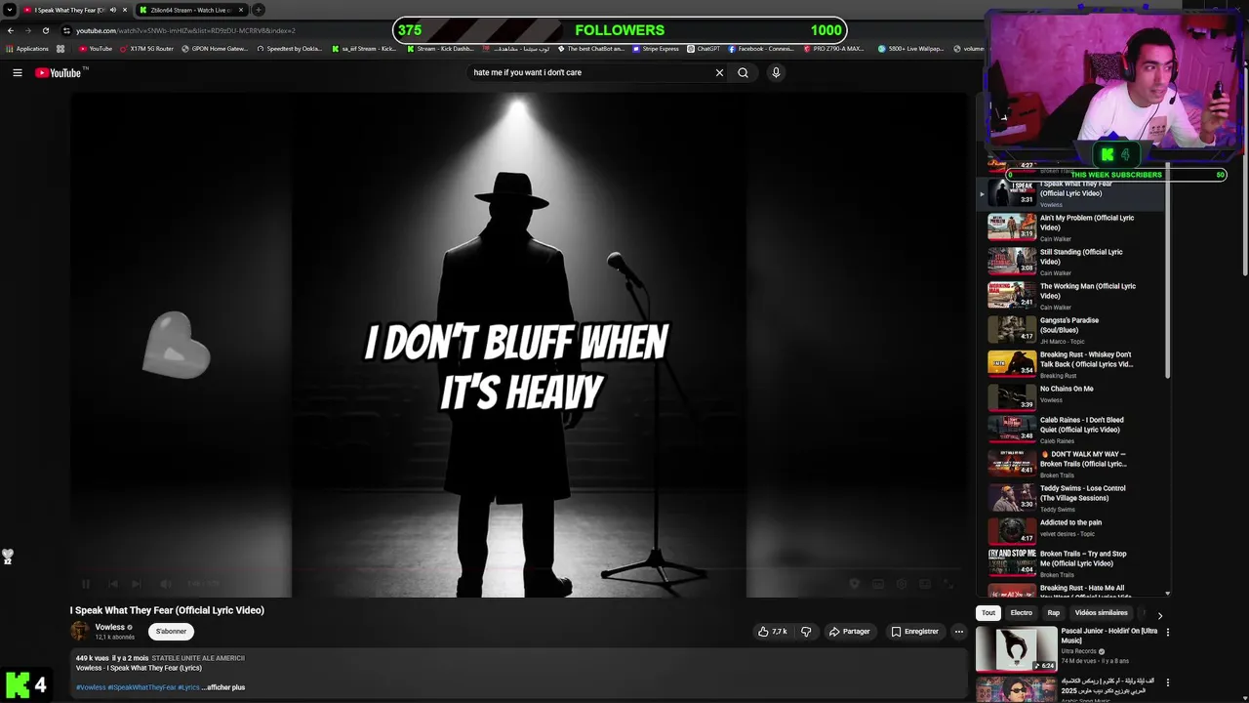Clear the YouTube search query
This screenshot has height=703, width=1249.
click(719, 72)
